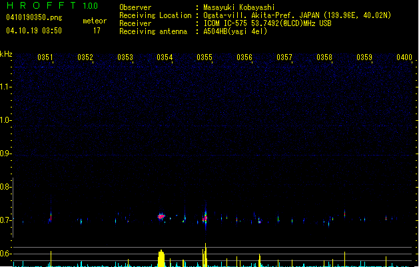Image resolution: width=419 pixels, height=267 pixels.
Task: Click the date stamp 04.10.19 03:50
Action: 34,31
